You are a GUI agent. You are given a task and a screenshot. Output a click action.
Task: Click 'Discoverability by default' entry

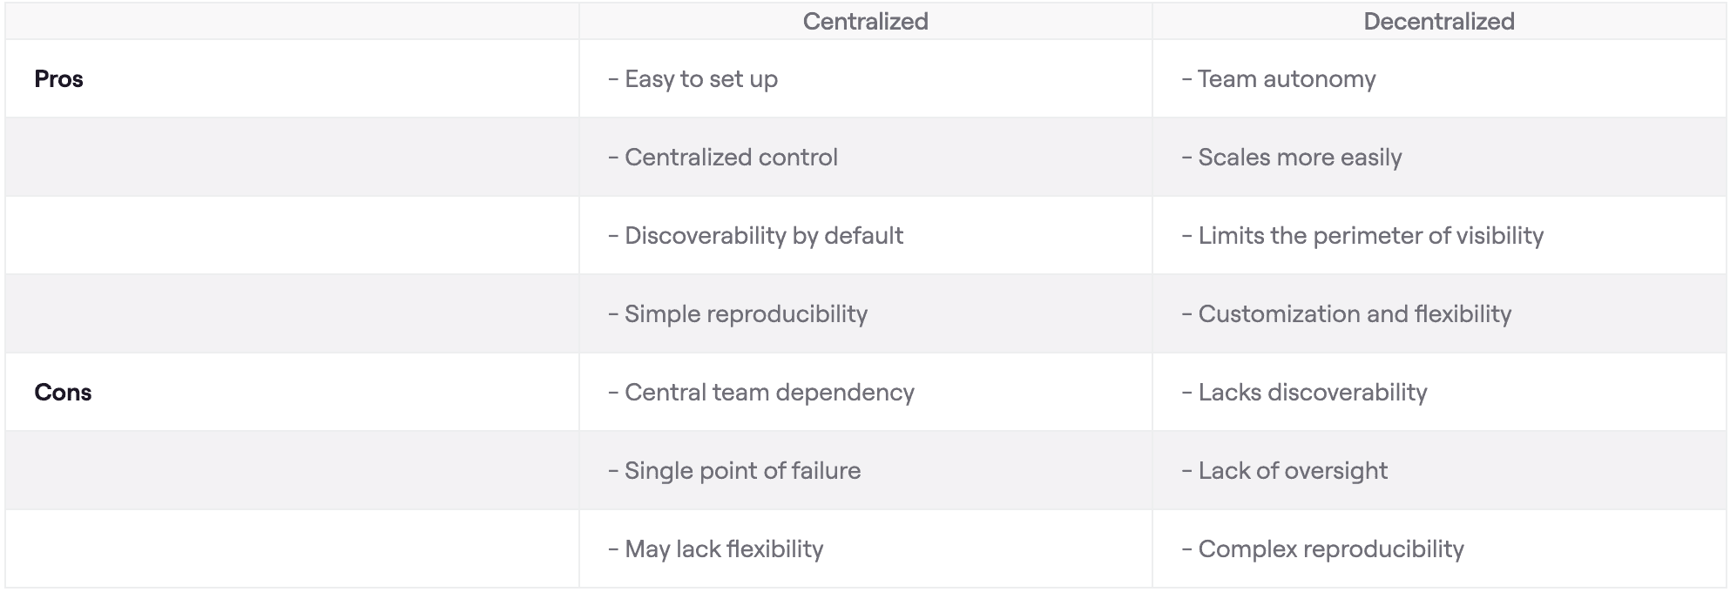tap(763, 236)
